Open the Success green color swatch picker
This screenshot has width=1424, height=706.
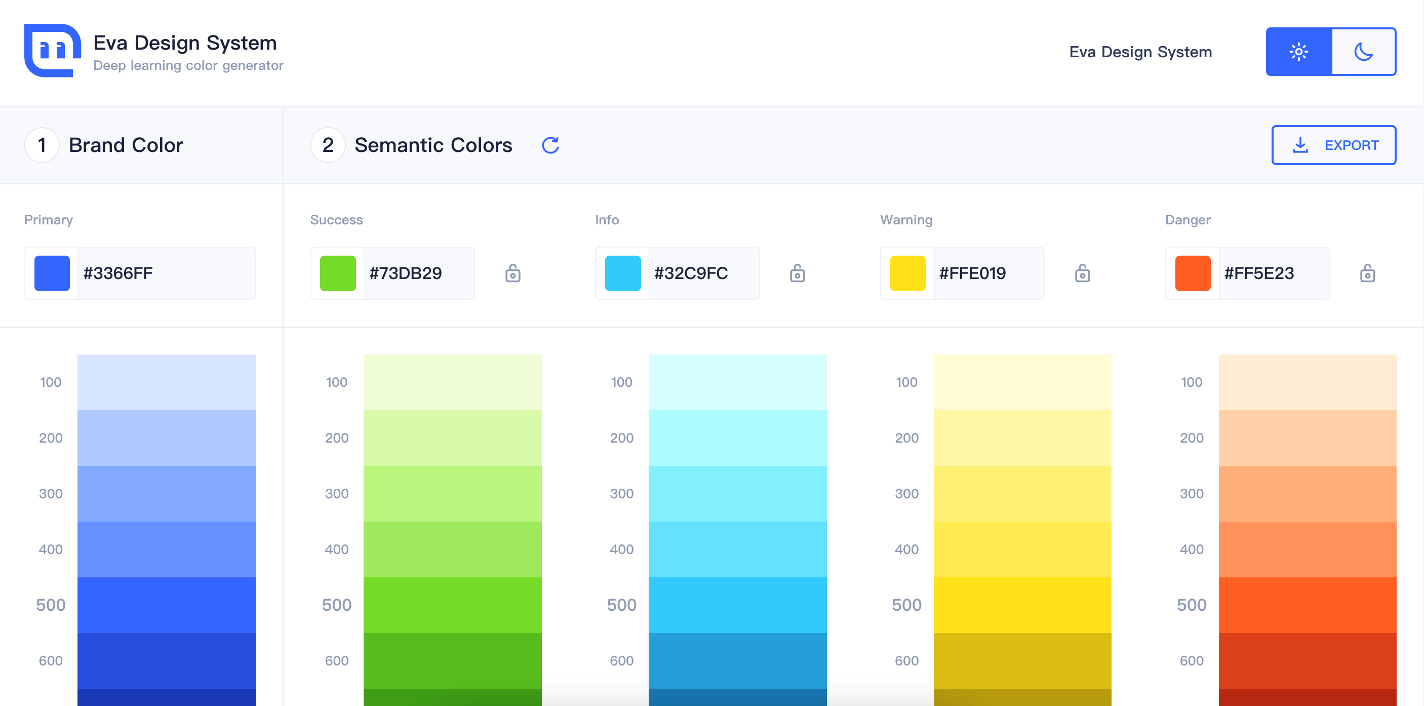click(338, 273)
